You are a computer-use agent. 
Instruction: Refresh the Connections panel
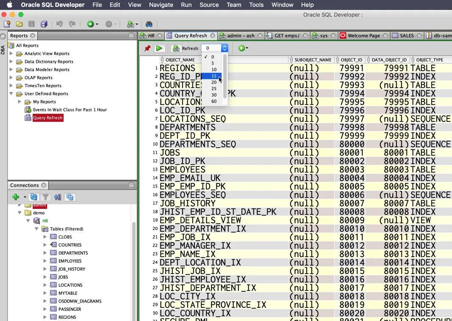tap(34, 197)
